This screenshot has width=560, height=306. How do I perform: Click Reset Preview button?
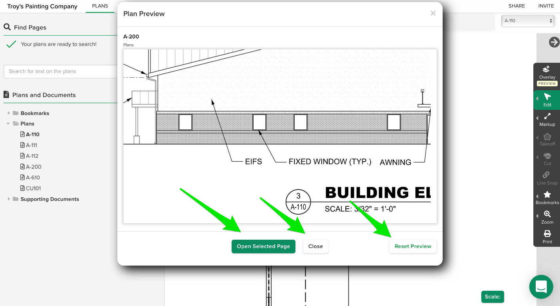pyautogui.click(x=413, y=246)
